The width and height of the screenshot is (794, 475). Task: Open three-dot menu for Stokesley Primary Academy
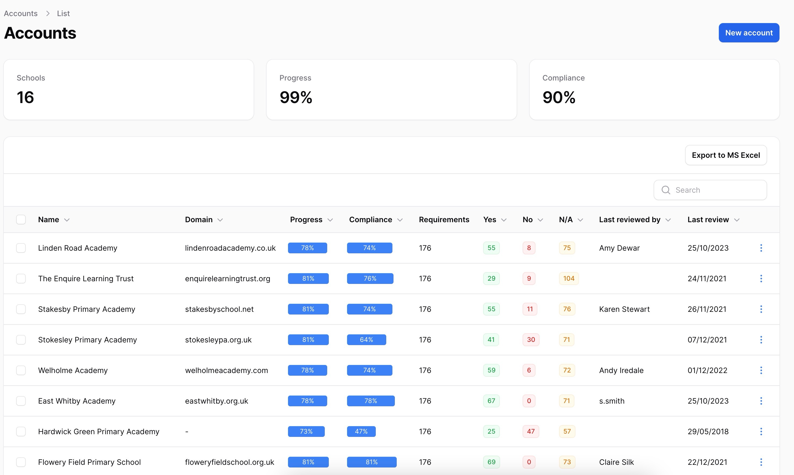point(761,339)
